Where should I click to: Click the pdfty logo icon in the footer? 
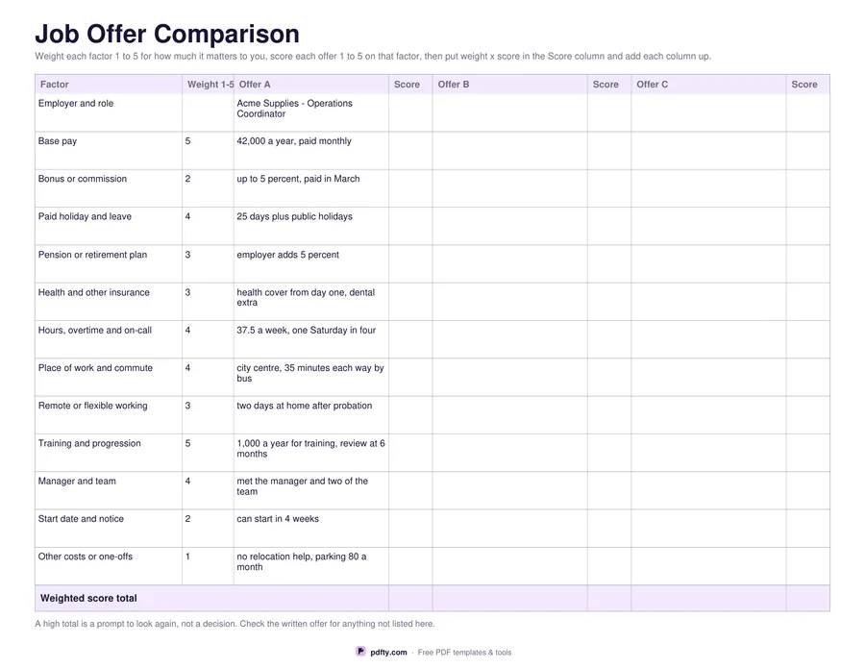click(360, 652)
